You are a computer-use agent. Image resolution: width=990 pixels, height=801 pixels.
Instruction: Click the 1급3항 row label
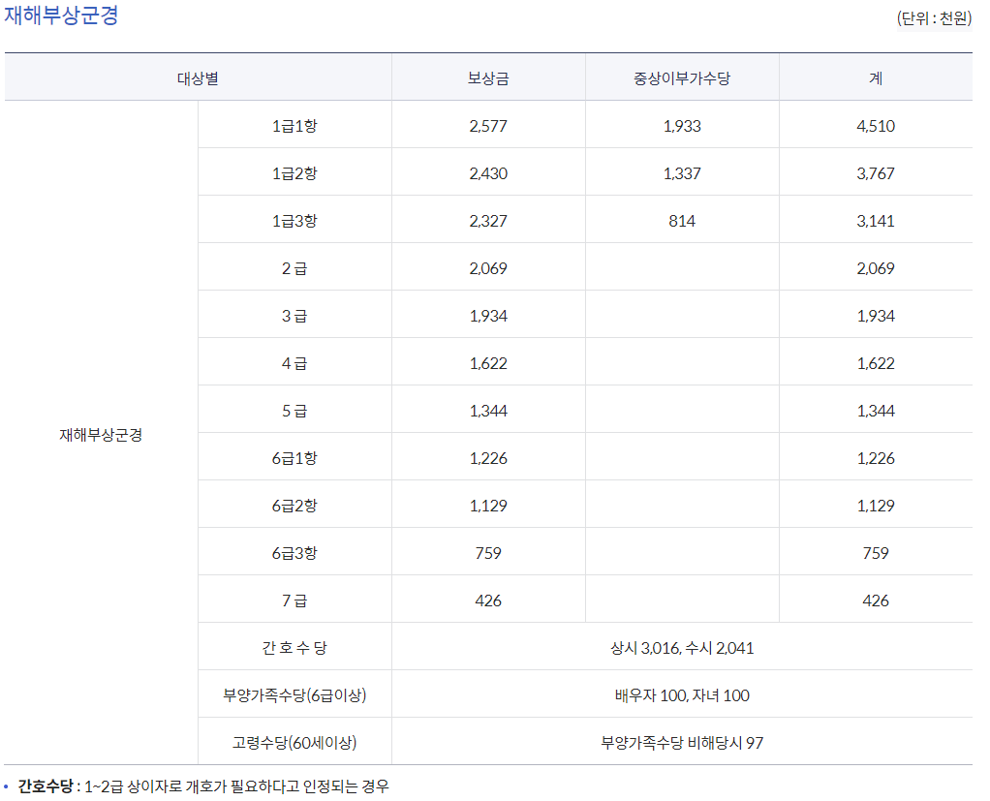(x=294, y=220)
